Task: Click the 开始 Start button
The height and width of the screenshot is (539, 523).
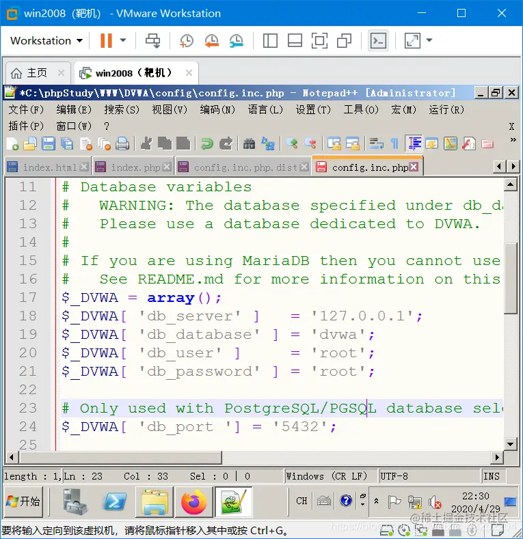Action: pos(23,501)
